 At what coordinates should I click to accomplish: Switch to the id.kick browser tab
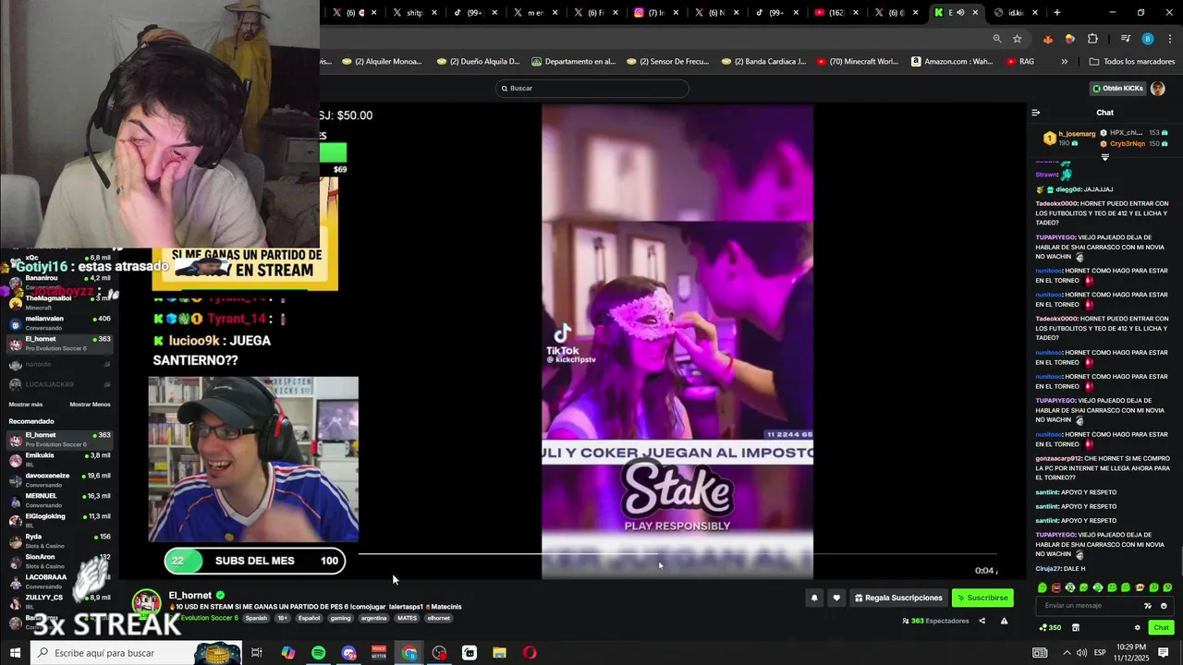click(1015, 13)
